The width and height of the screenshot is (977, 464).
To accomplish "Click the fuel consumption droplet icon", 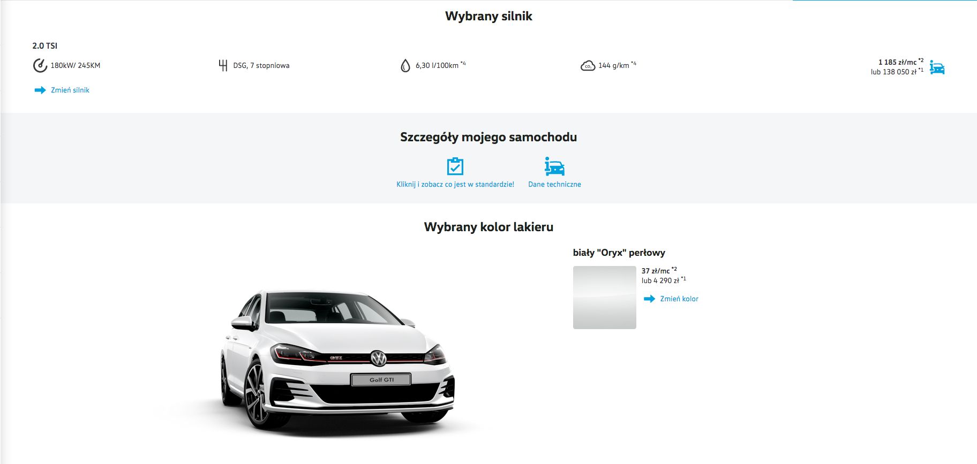I will 405,65.
